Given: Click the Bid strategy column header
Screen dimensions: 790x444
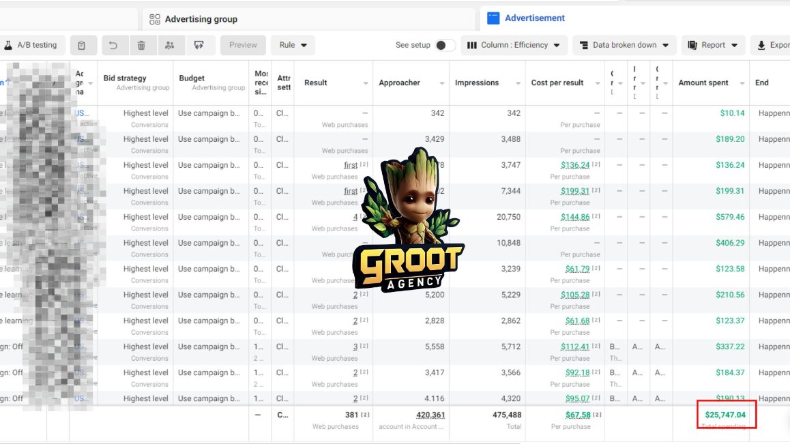Looking at the screenshot, I should [x=124, y=78].
